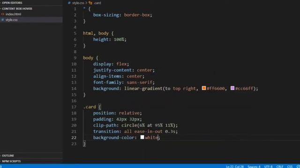This screenshot has width=300, height=168.
Task: Change line endings via CRLF indicator
Action: click(x=280, y=167)
